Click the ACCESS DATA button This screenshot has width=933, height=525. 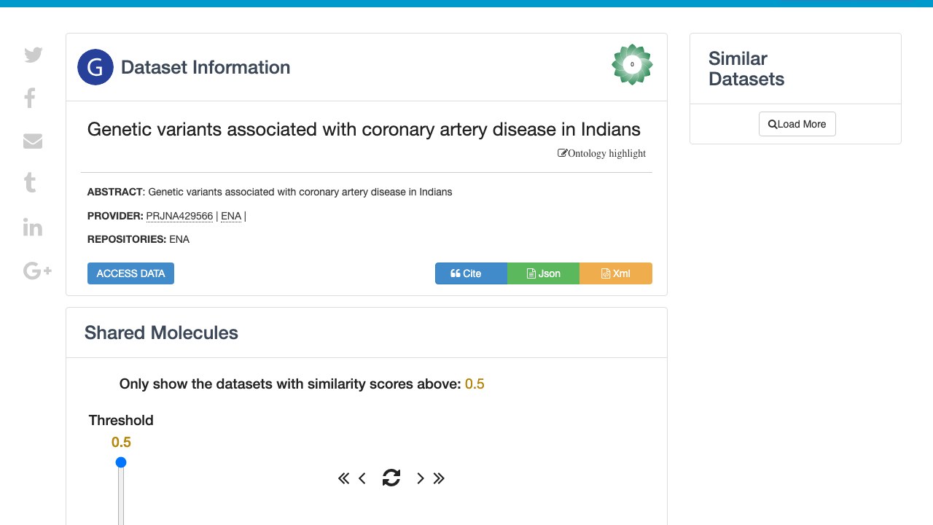coord(130,273)
